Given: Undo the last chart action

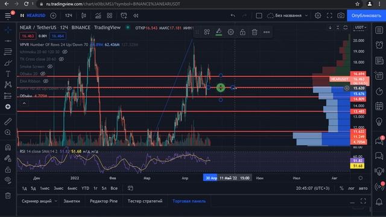Looking at the screenshot, I should coord(233,16).
